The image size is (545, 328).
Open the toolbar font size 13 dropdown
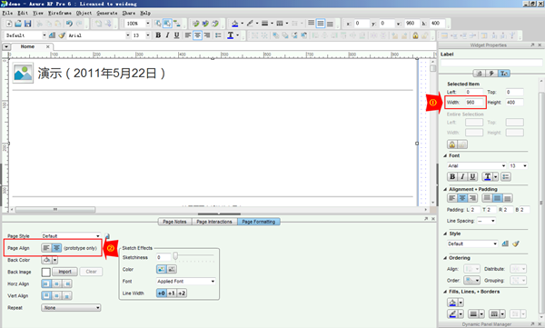[148, 35]
